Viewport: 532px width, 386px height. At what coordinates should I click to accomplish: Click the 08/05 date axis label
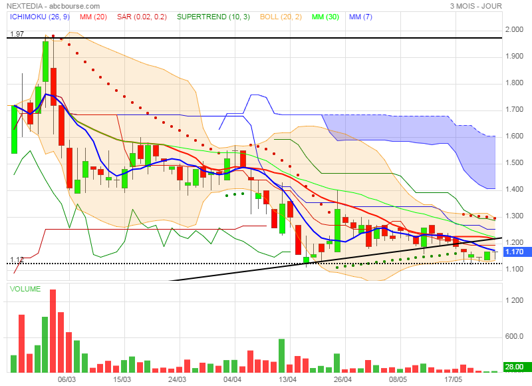[x=398, y=379]
